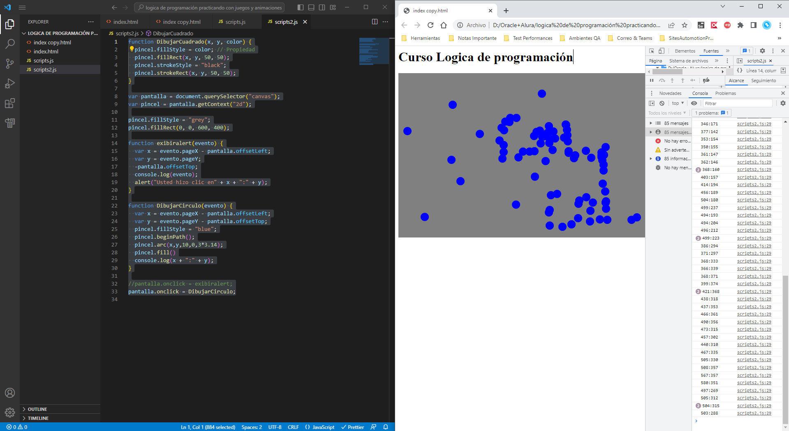789x431 pixels.
Task: Open DevTools customize three-dot menu
Action: (x=773, y=51)
